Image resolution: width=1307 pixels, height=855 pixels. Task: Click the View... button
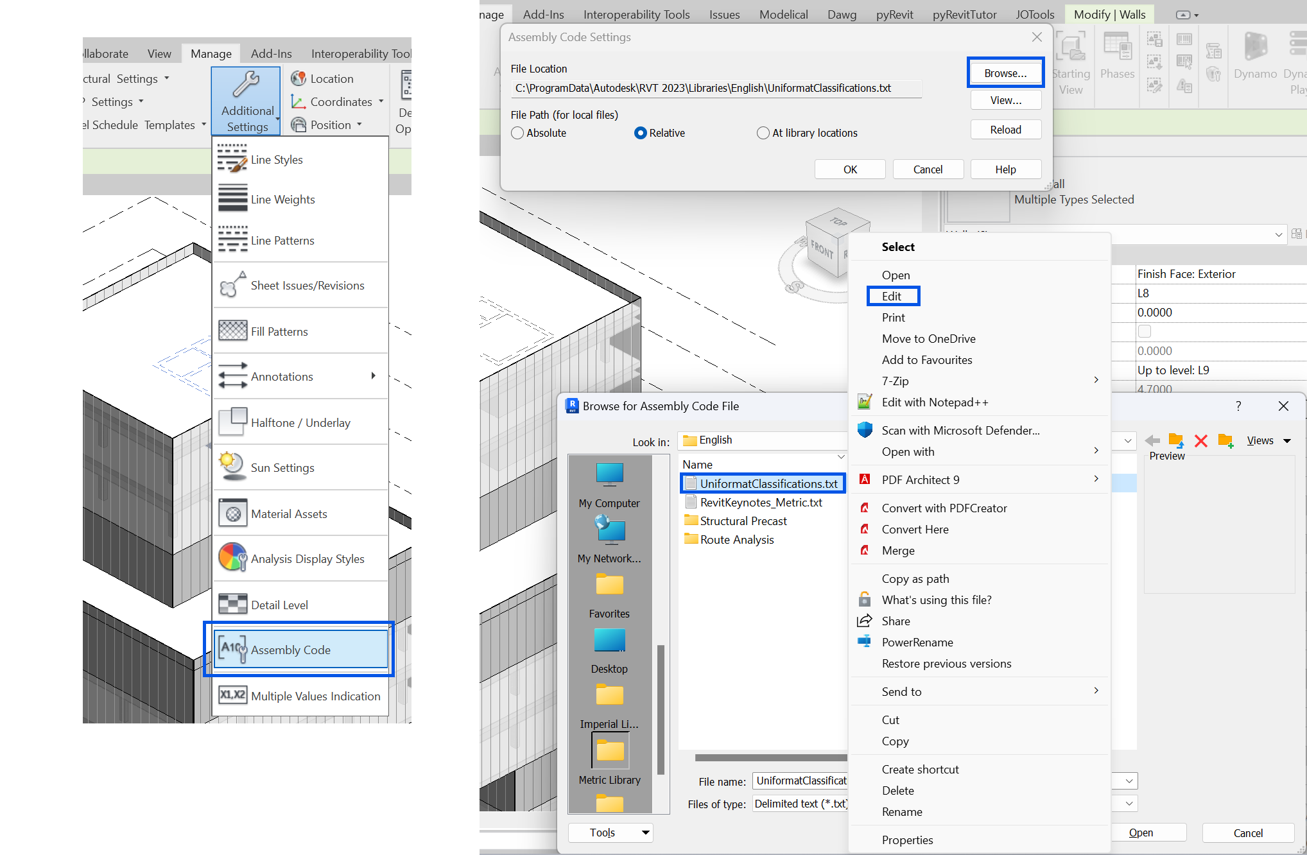click(x=1005, y=100)
